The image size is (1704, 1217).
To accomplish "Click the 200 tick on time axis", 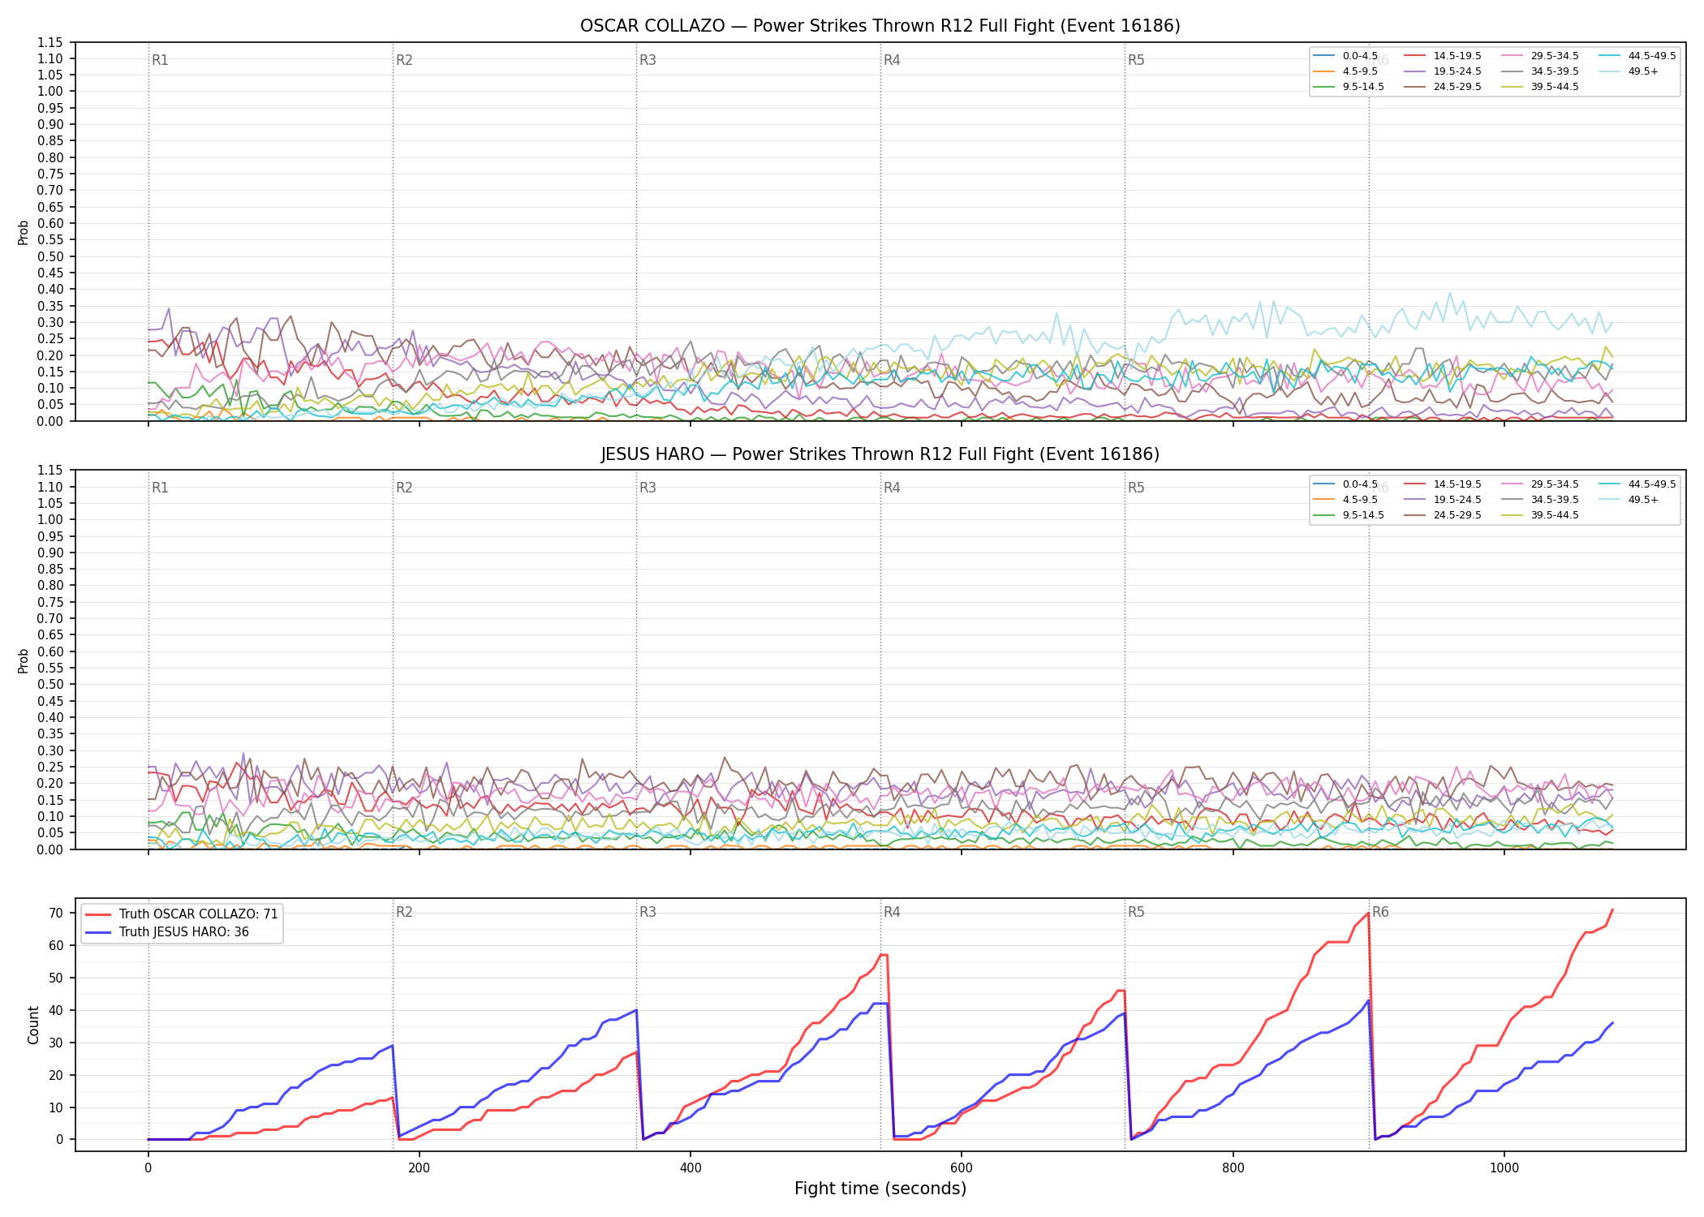I will [419, 1168].
